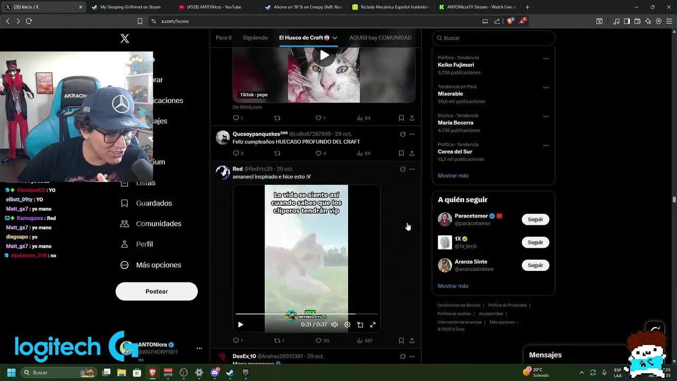
Task: Switch to Siguiendo tab
Action: [255, 38]
